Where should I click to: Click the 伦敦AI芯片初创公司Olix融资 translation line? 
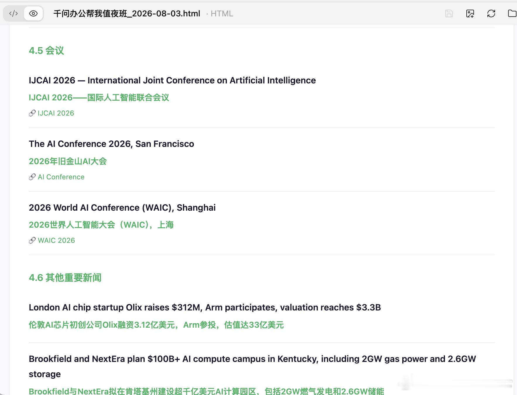coord(156,325)
